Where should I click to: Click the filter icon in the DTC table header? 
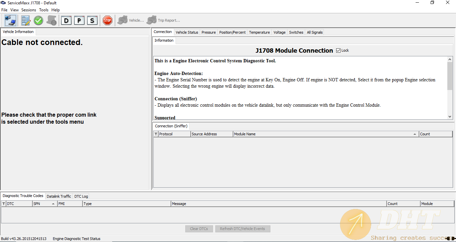coord(4,204)
